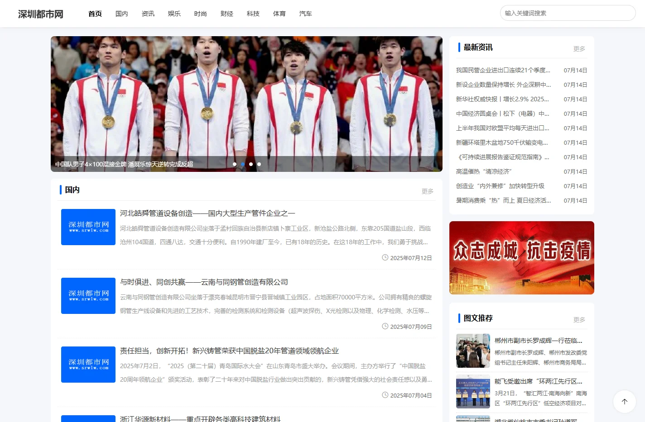The width and height of the screenshot is (645, 422).
Task: Click the date 2025年07月12日
Action: (x=411, y=258)
